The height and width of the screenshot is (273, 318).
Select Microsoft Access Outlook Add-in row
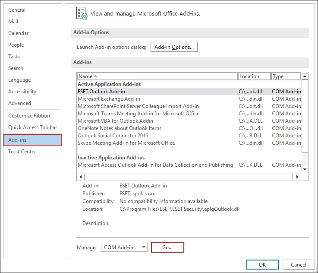[x=189, y=165]
